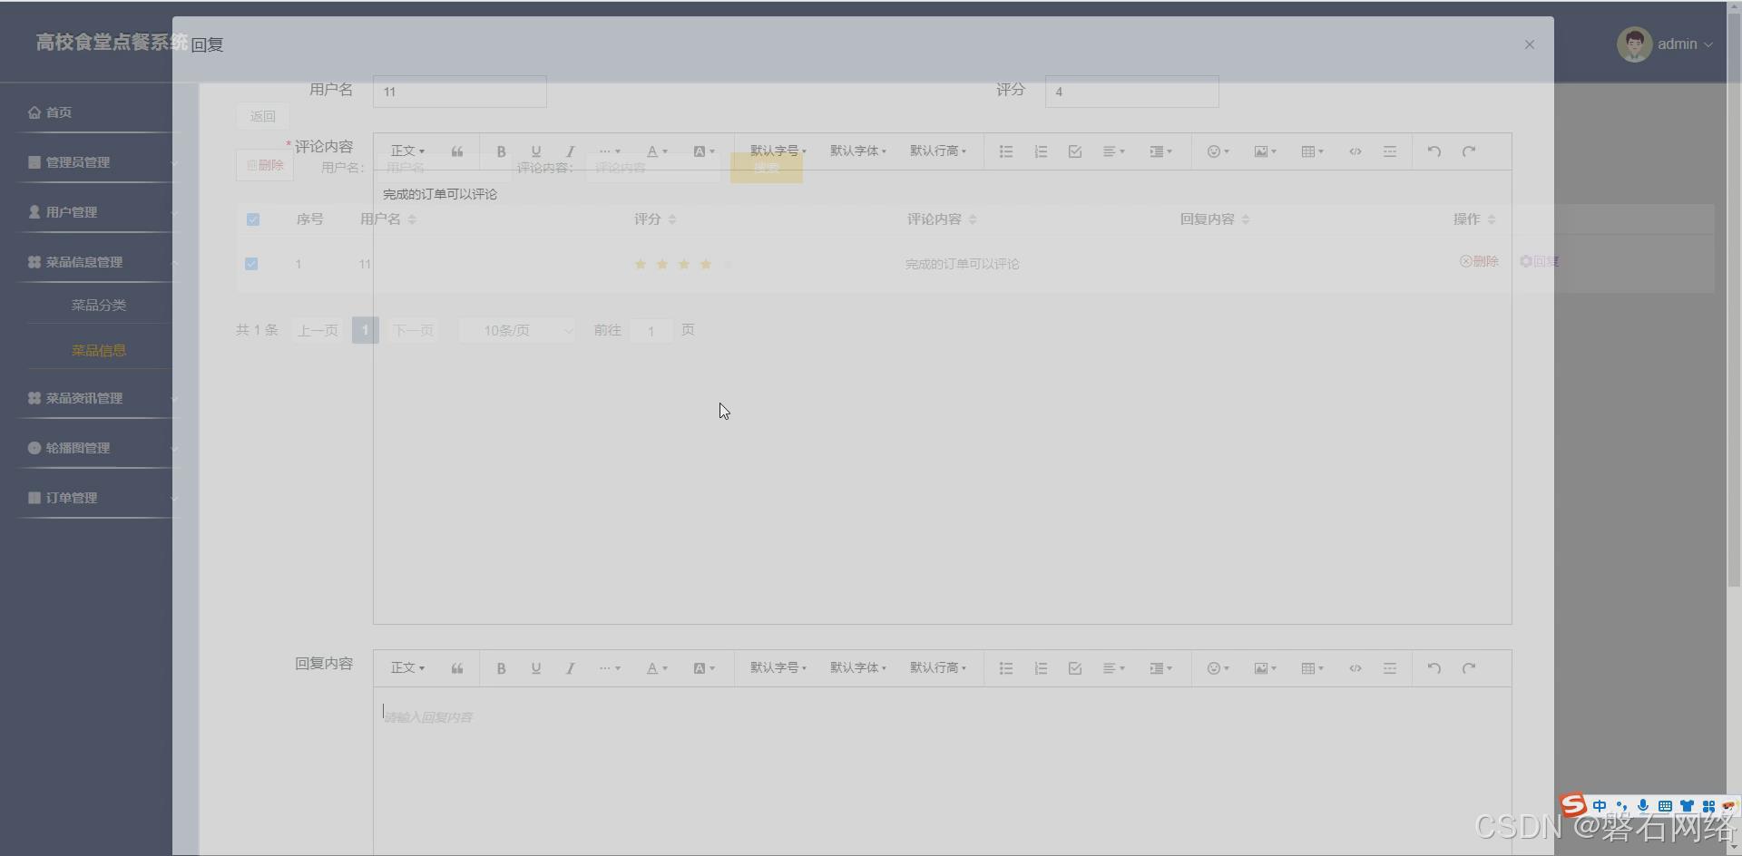Toggle underline in the comment content editor
This screenshot has width=1742, height=856.
click(535, 151)
